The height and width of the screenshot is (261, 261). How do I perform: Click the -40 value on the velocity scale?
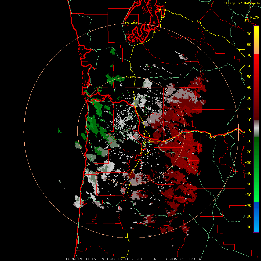click(248, 173)
